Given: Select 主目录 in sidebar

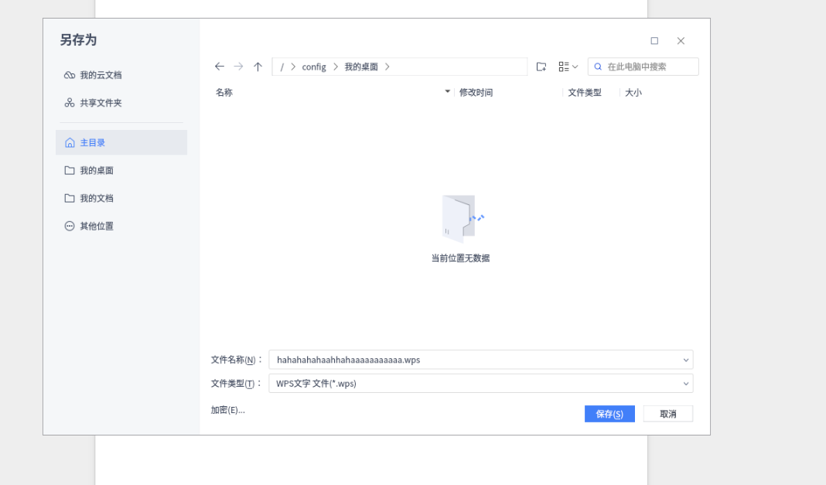Looking at the screenshot, I should click(x=92, y=143).
